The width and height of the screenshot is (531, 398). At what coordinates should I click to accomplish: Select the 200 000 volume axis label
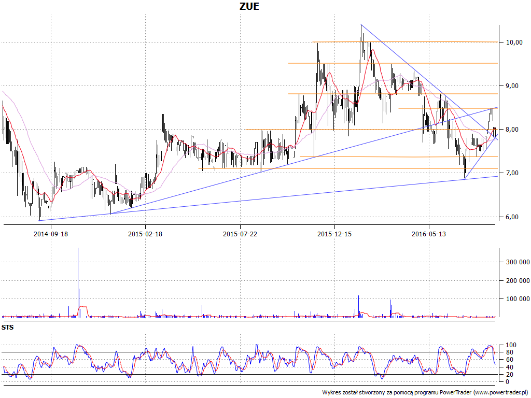pos(518,280)
